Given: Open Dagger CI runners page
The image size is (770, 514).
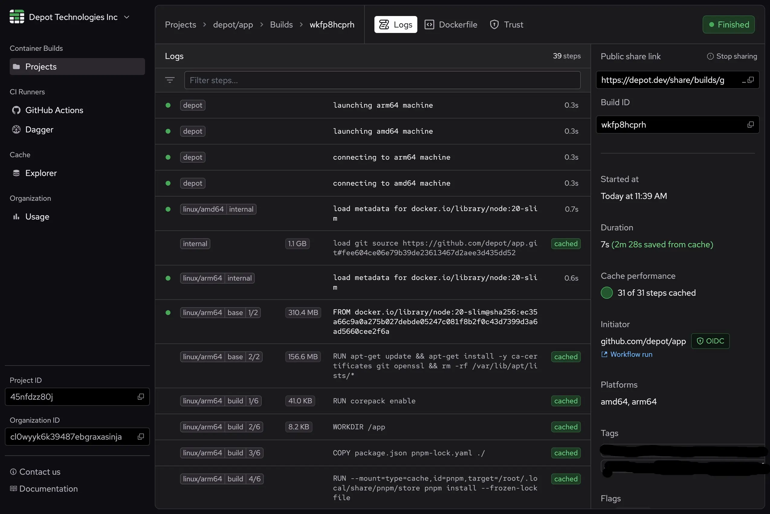Looking at the screenshot, I should pos(39,129).
